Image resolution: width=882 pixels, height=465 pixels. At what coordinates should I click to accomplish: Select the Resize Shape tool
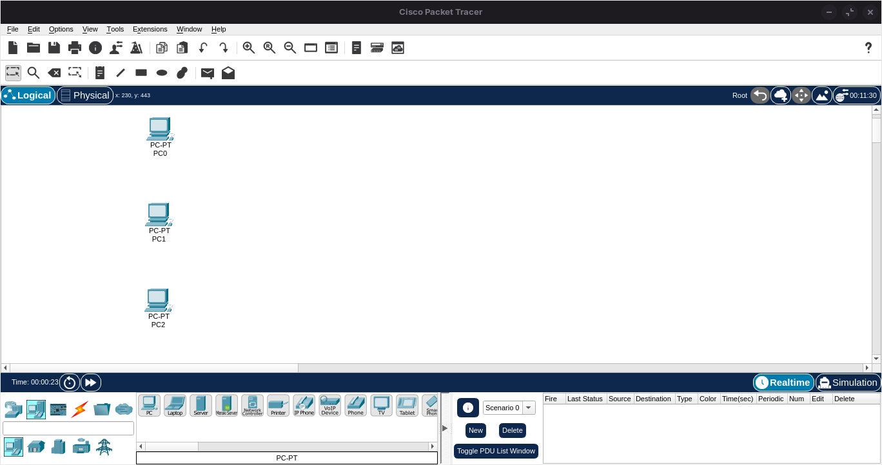(x=75, y=73)
